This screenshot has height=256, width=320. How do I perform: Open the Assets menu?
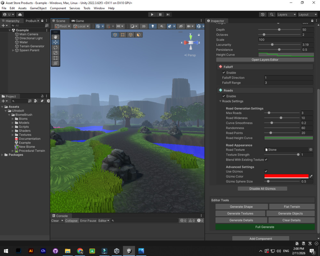coord(22,8)
